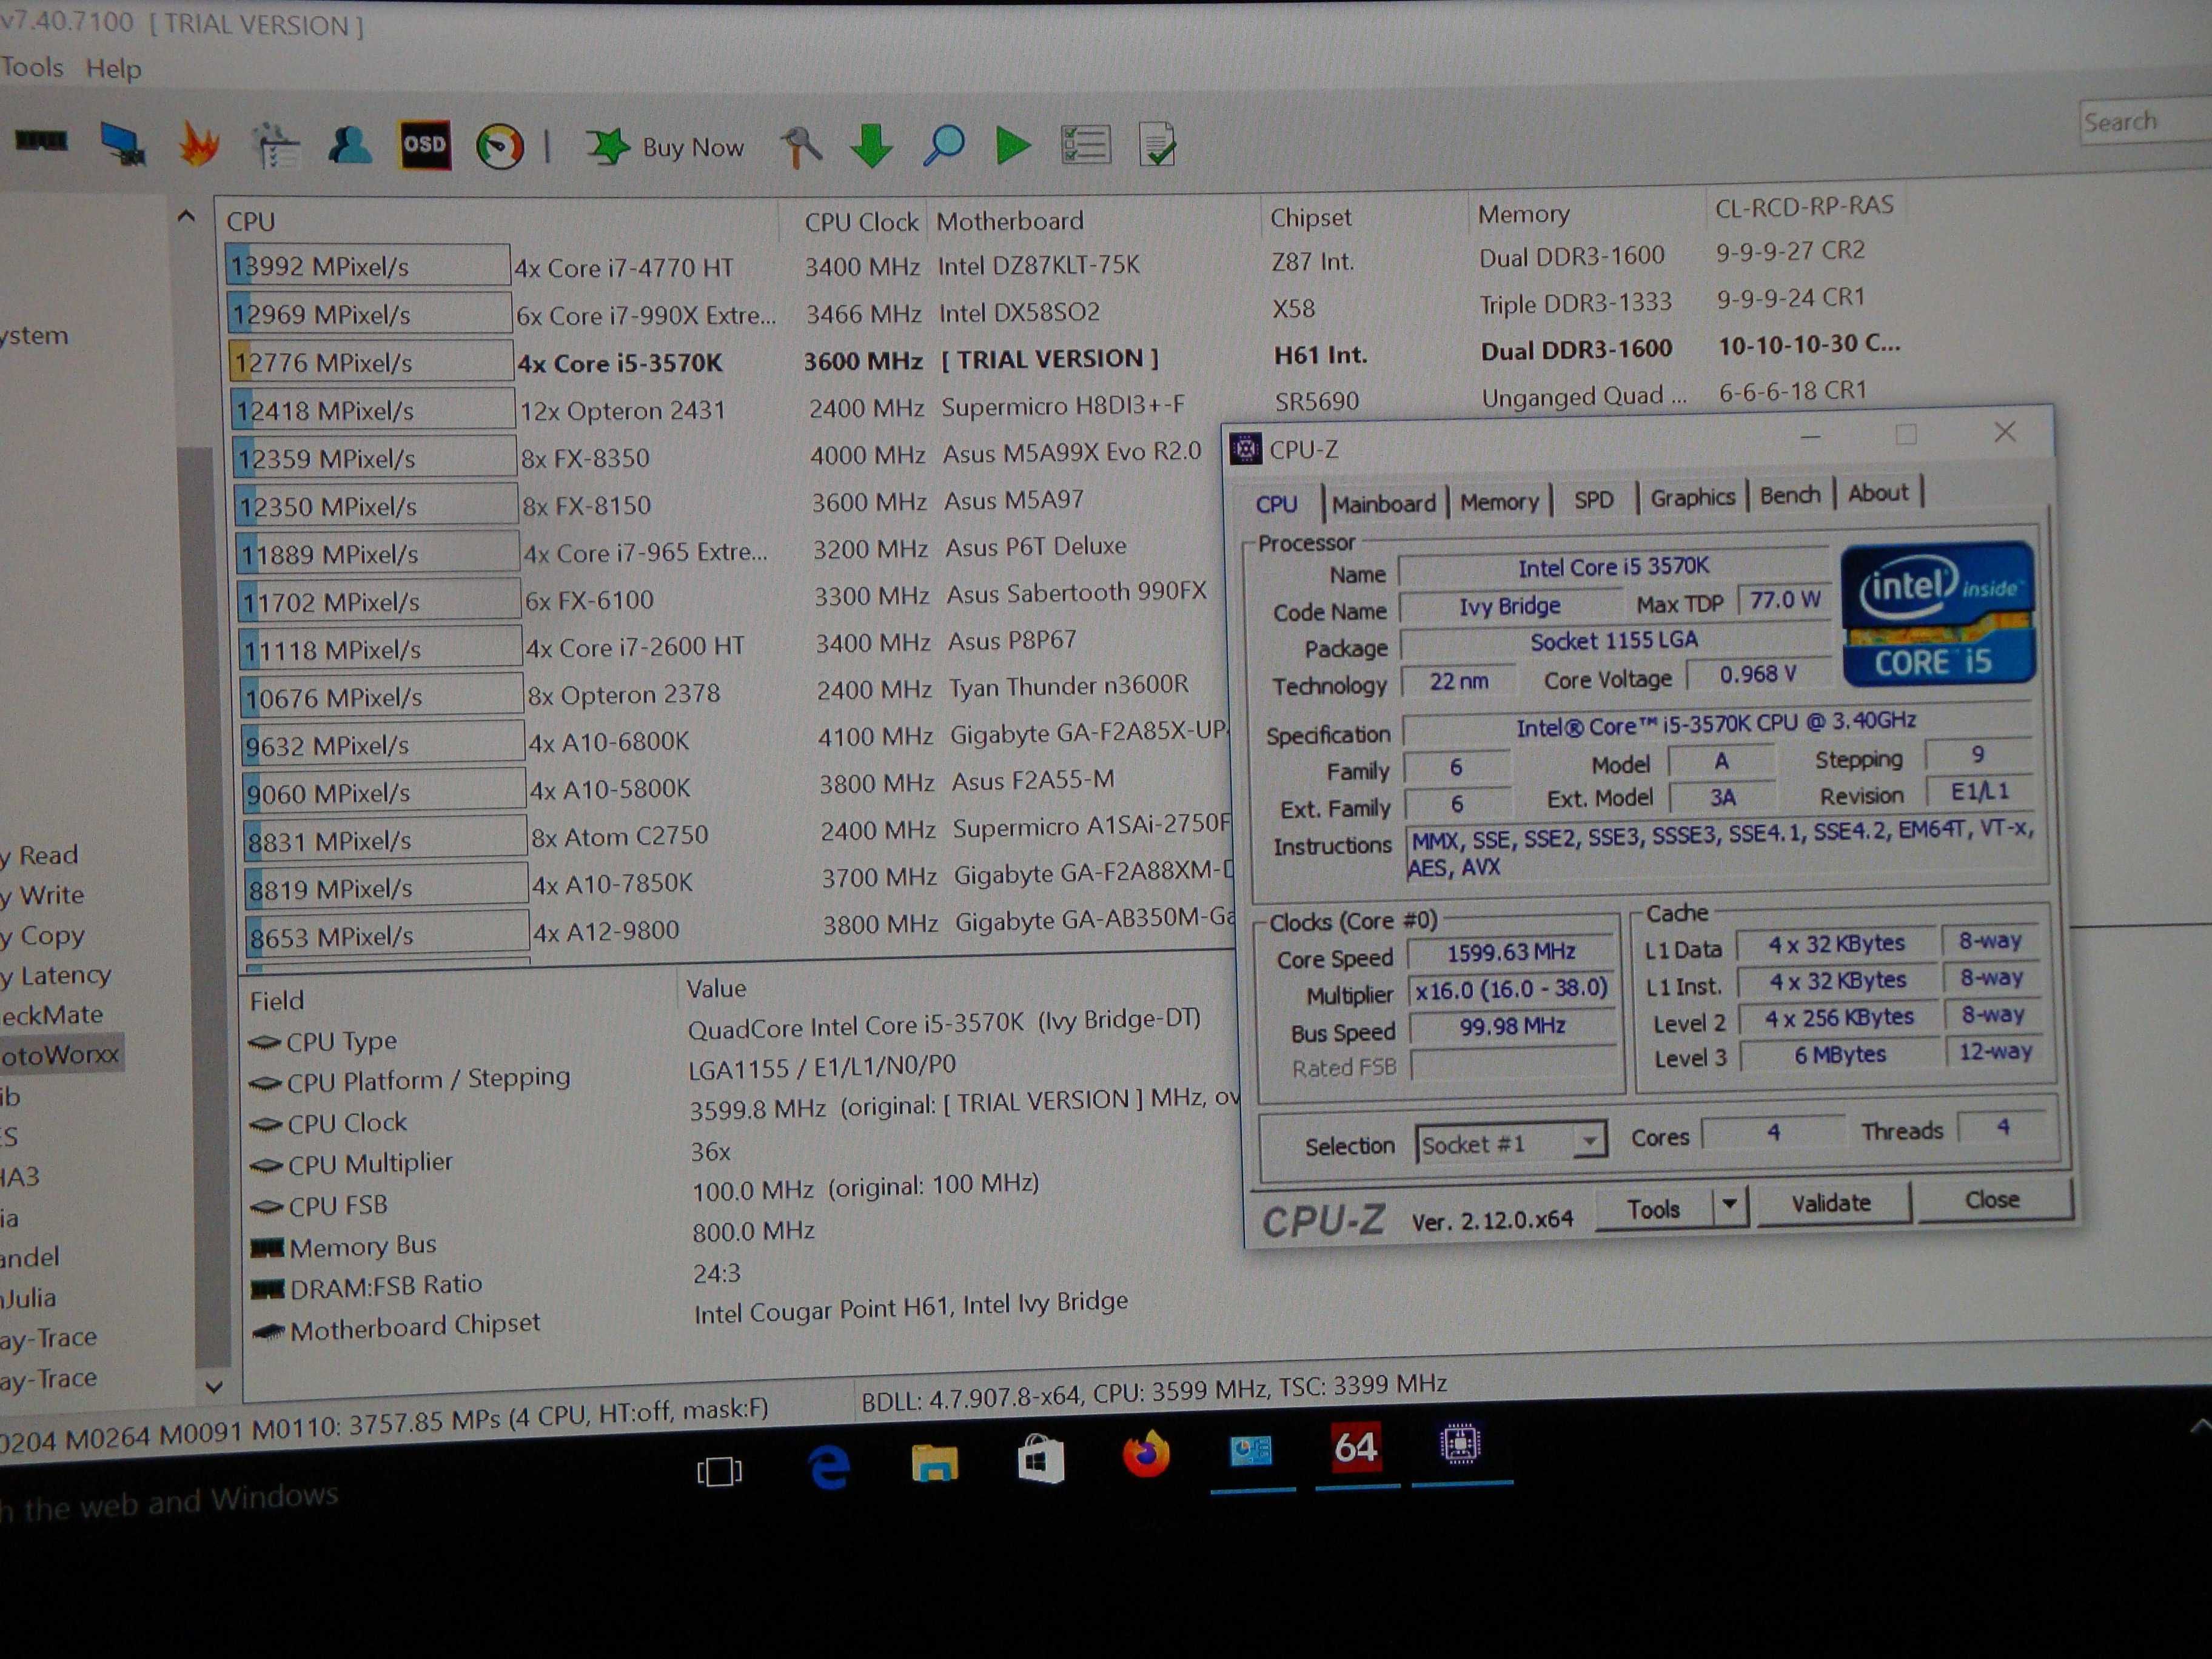Click the CL-RCD-RP-RAS column header
This screenshot has width=2212, height=1659.
point(1804,206)
